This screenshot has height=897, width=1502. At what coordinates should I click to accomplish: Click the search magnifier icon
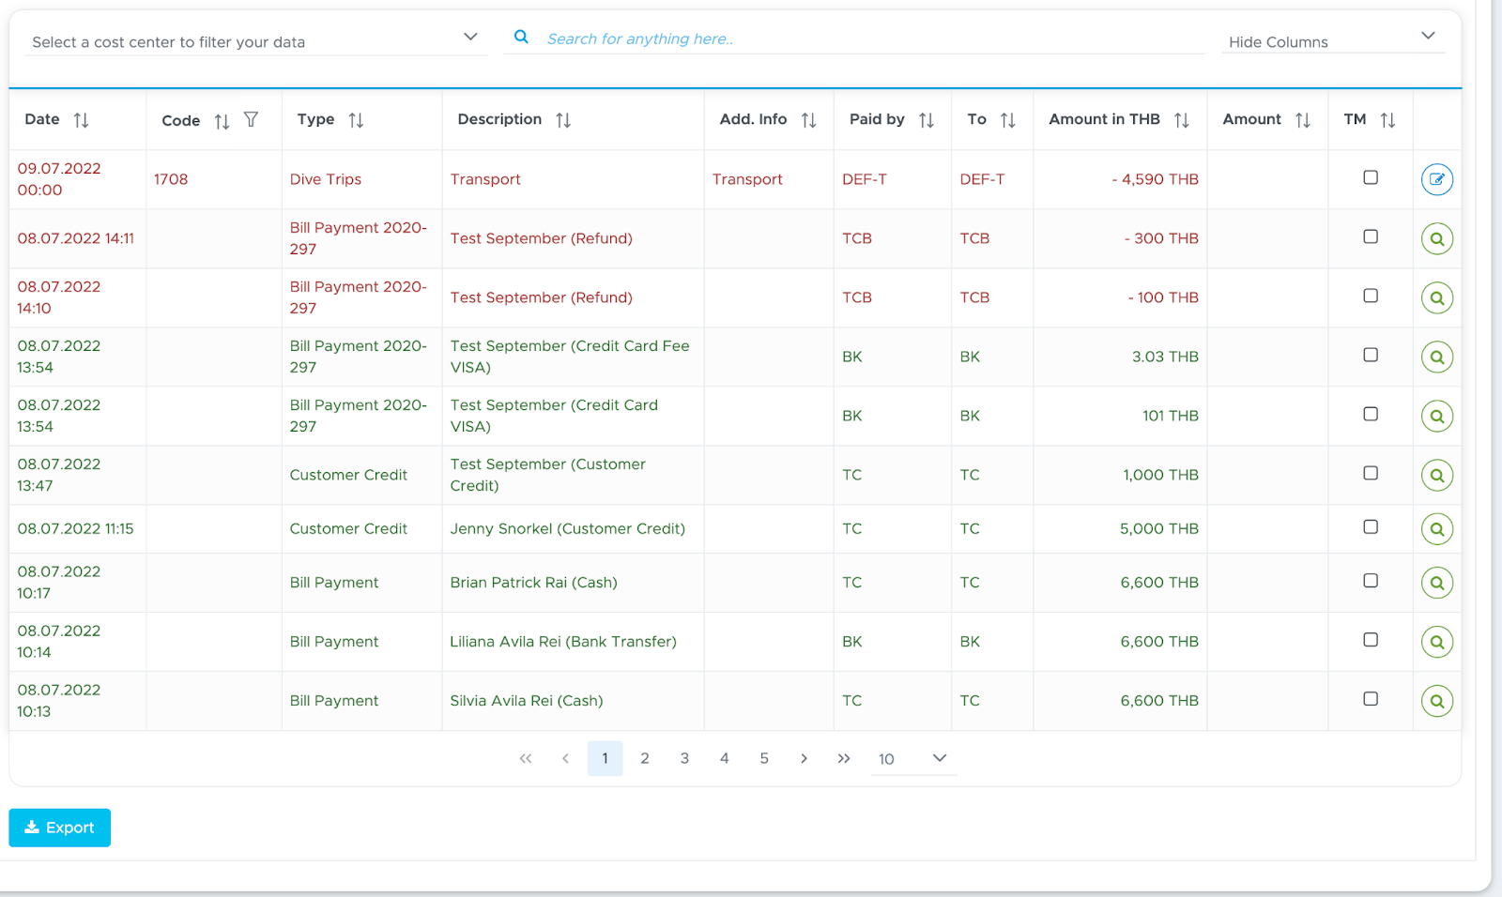(x=521, y=38)
